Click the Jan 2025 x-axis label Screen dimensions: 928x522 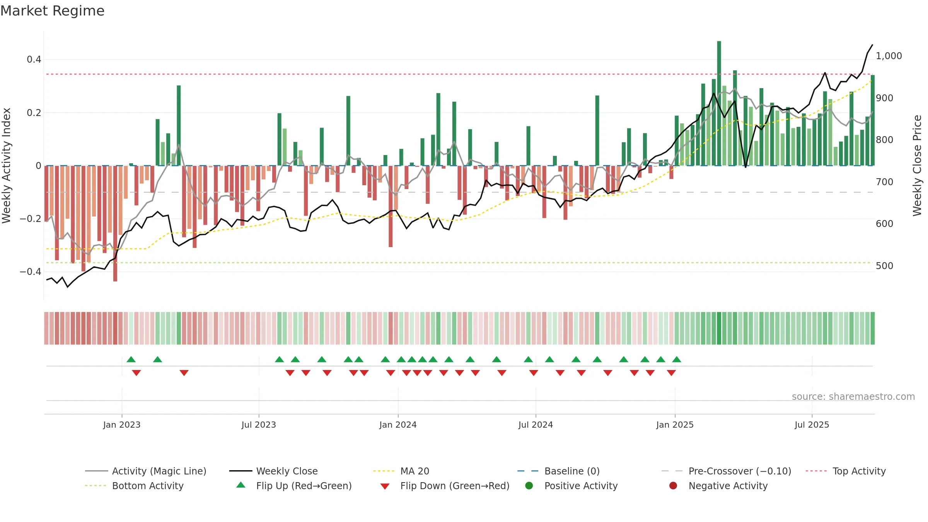coord(675,425)
